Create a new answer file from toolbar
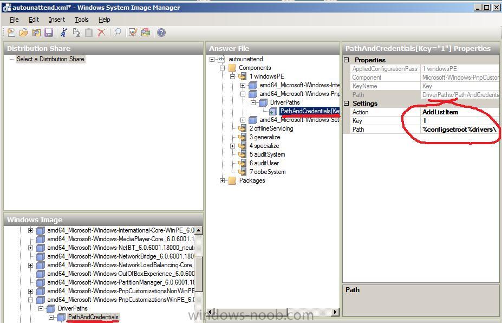 tap(11, 33)
